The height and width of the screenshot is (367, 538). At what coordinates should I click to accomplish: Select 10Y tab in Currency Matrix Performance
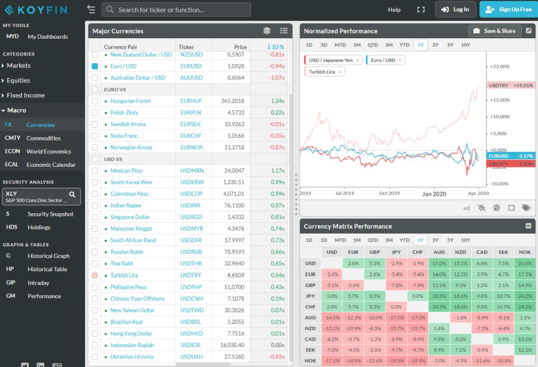click(466, 240)
